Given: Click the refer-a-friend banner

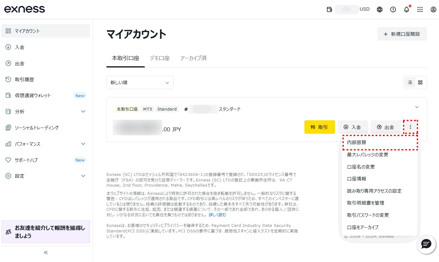Looking at the screenshot, I should (46, 232).
